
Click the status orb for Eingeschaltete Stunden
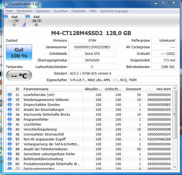10,105
